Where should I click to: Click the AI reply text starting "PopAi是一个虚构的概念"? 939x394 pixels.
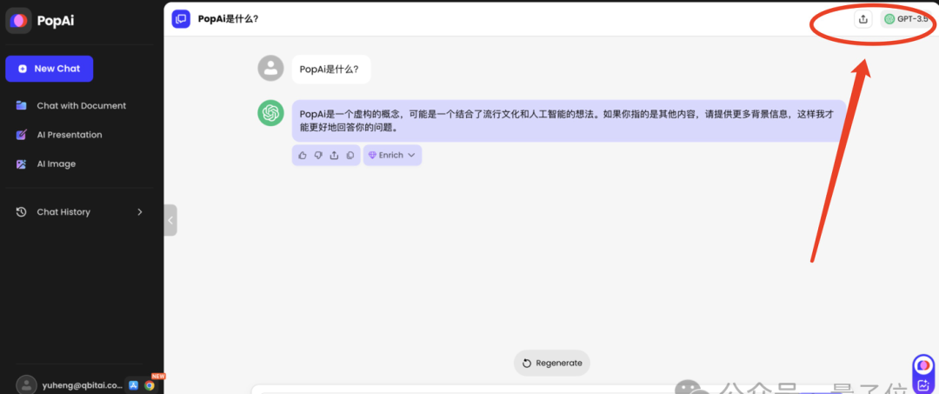[569, 121]
